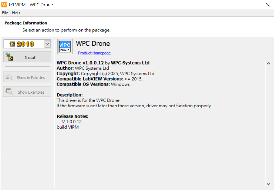Viewport: 274px width, 190px height.
Task: Click the Install button's package icon
Action: pos(10,57)
